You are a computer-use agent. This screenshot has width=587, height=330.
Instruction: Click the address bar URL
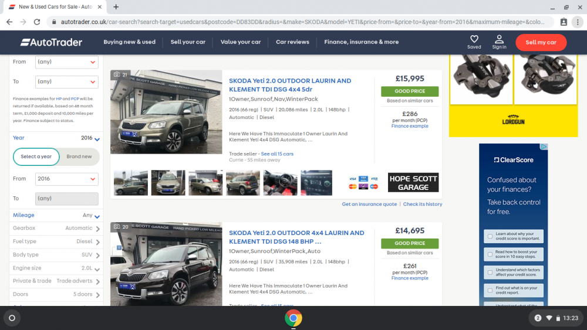coord(302,22)
